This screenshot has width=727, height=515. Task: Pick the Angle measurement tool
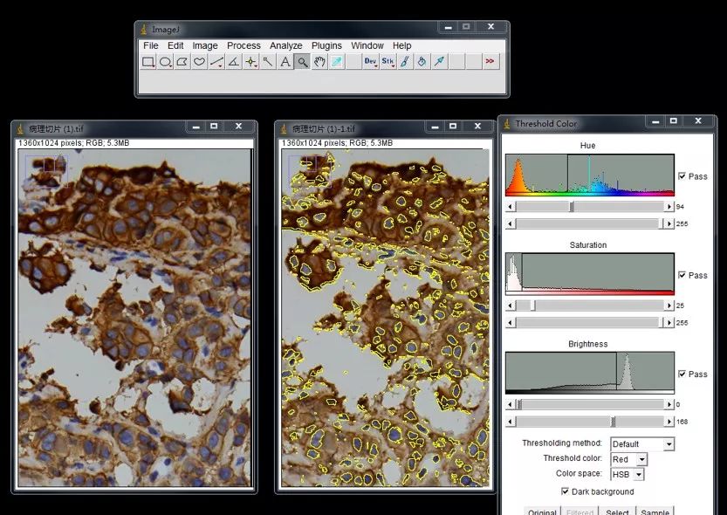(233, 62)
